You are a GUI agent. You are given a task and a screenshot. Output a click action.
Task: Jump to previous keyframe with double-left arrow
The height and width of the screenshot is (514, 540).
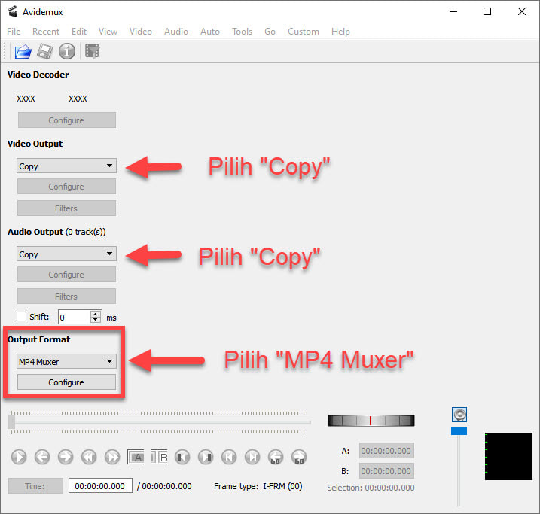pos(89,457)
